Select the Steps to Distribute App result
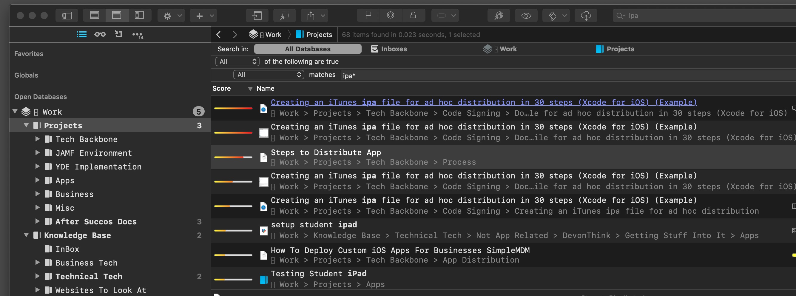The image size is (796, 296). pos(504,157)
